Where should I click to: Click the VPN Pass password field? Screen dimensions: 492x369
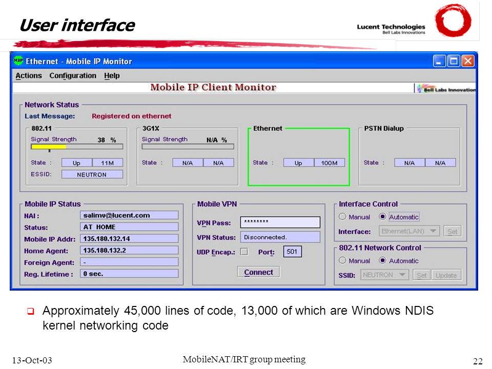[x=280, y=222]
